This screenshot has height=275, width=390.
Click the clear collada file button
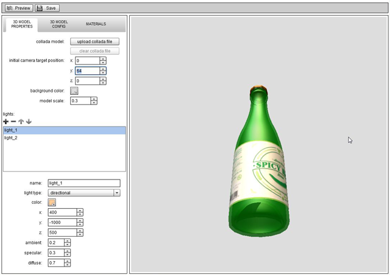click(x=94, y=51)
